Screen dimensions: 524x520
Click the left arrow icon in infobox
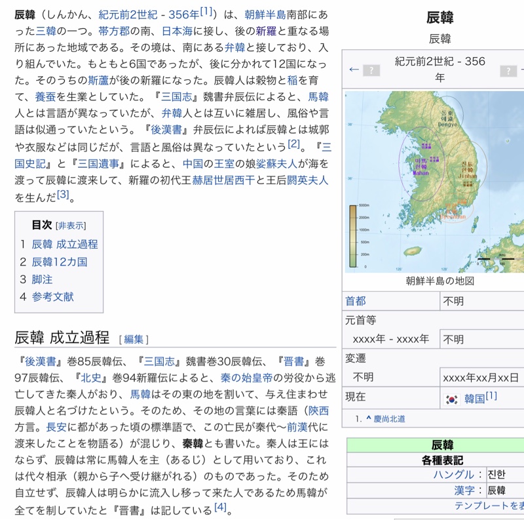(x=354, y=70)
